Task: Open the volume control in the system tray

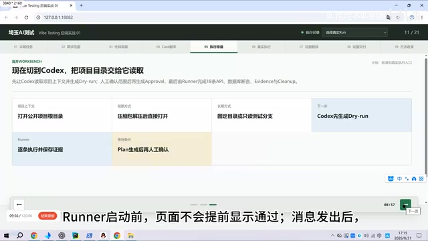Action: pos(366,235)
